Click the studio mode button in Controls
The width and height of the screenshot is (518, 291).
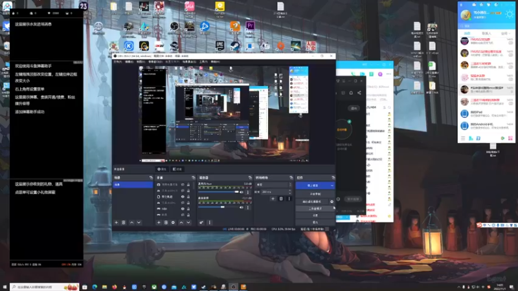(315, 209)
